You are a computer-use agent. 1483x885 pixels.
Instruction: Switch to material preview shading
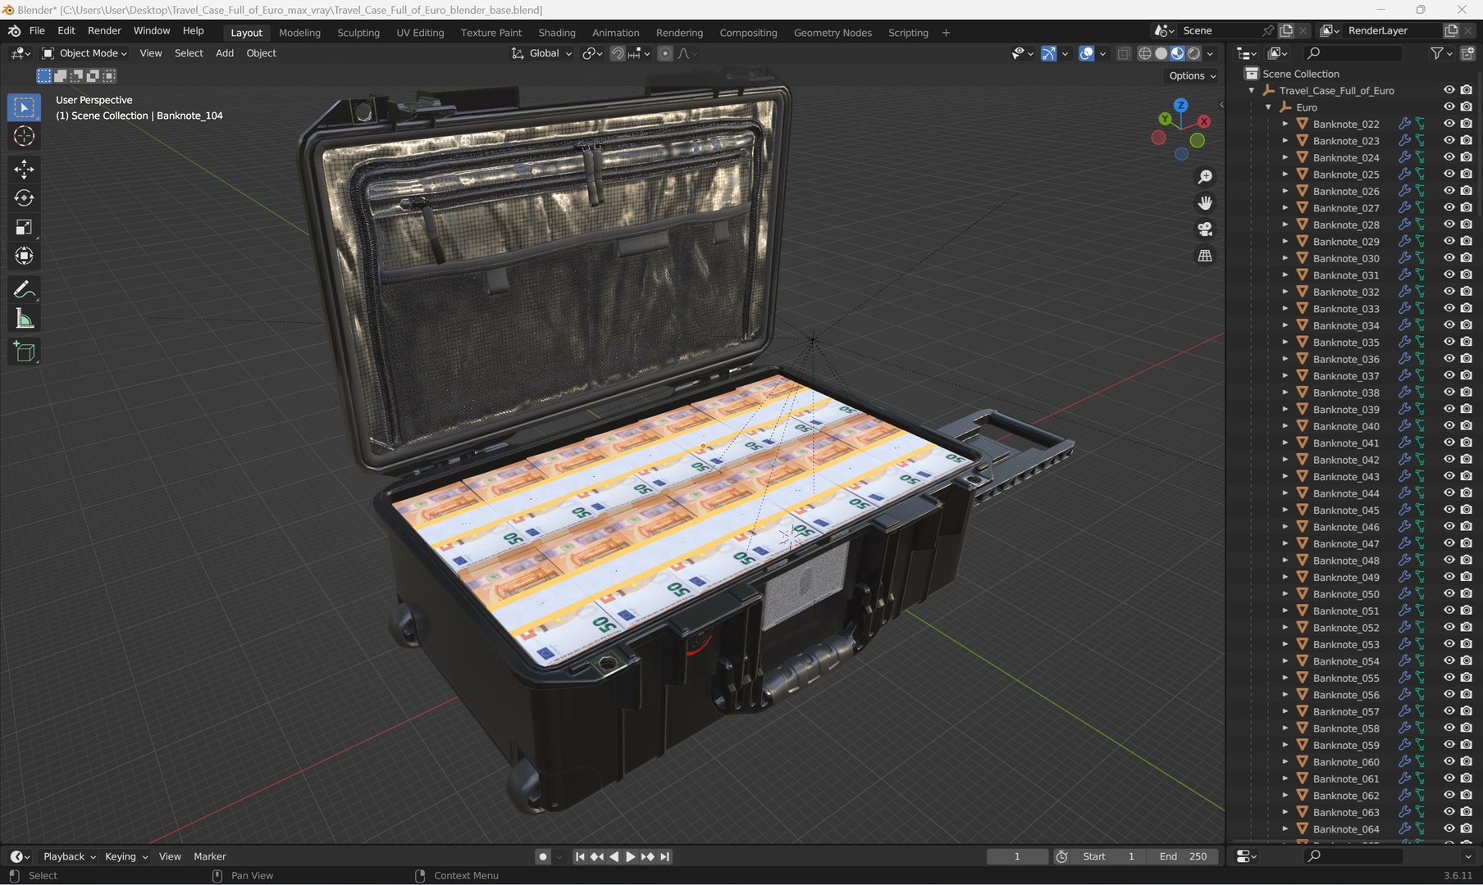(1178, 53)
